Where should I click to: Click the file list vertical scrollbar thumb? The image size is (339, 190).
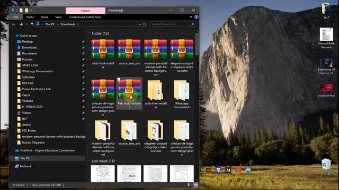[x=197, y=44]
